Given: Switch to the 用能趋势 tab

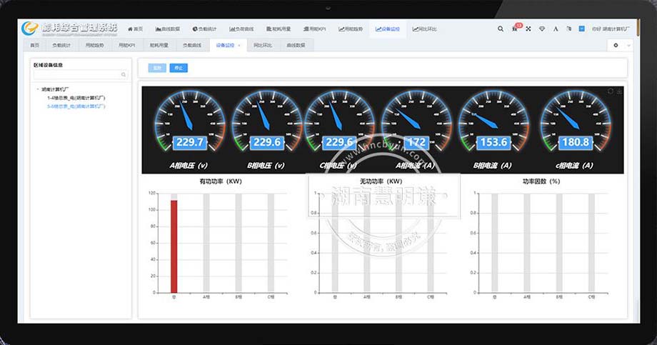Looking at the screenshot, I should click(94, 45).
